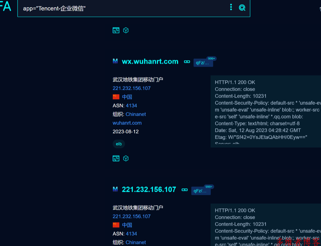Viewport: 321px width, 246px height.
Task: Filter by 中国 in the wx.wuhanrt.com card
Action: (127, 97)
